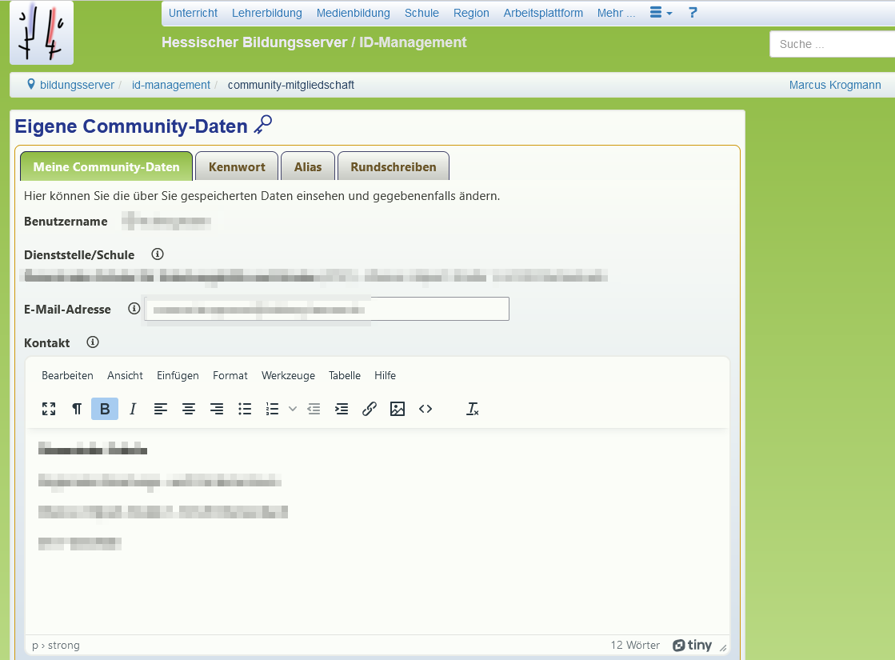
Task: Click the question mark help icon
Action: click(x=693, y=13)
